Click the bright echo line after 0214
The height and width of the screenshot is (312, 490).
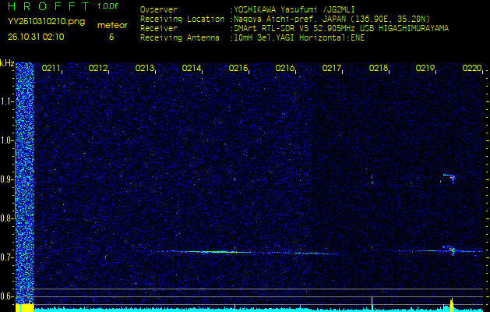tap(210, 252)
